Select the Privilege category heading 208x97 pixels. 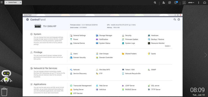tap(38, 52)
